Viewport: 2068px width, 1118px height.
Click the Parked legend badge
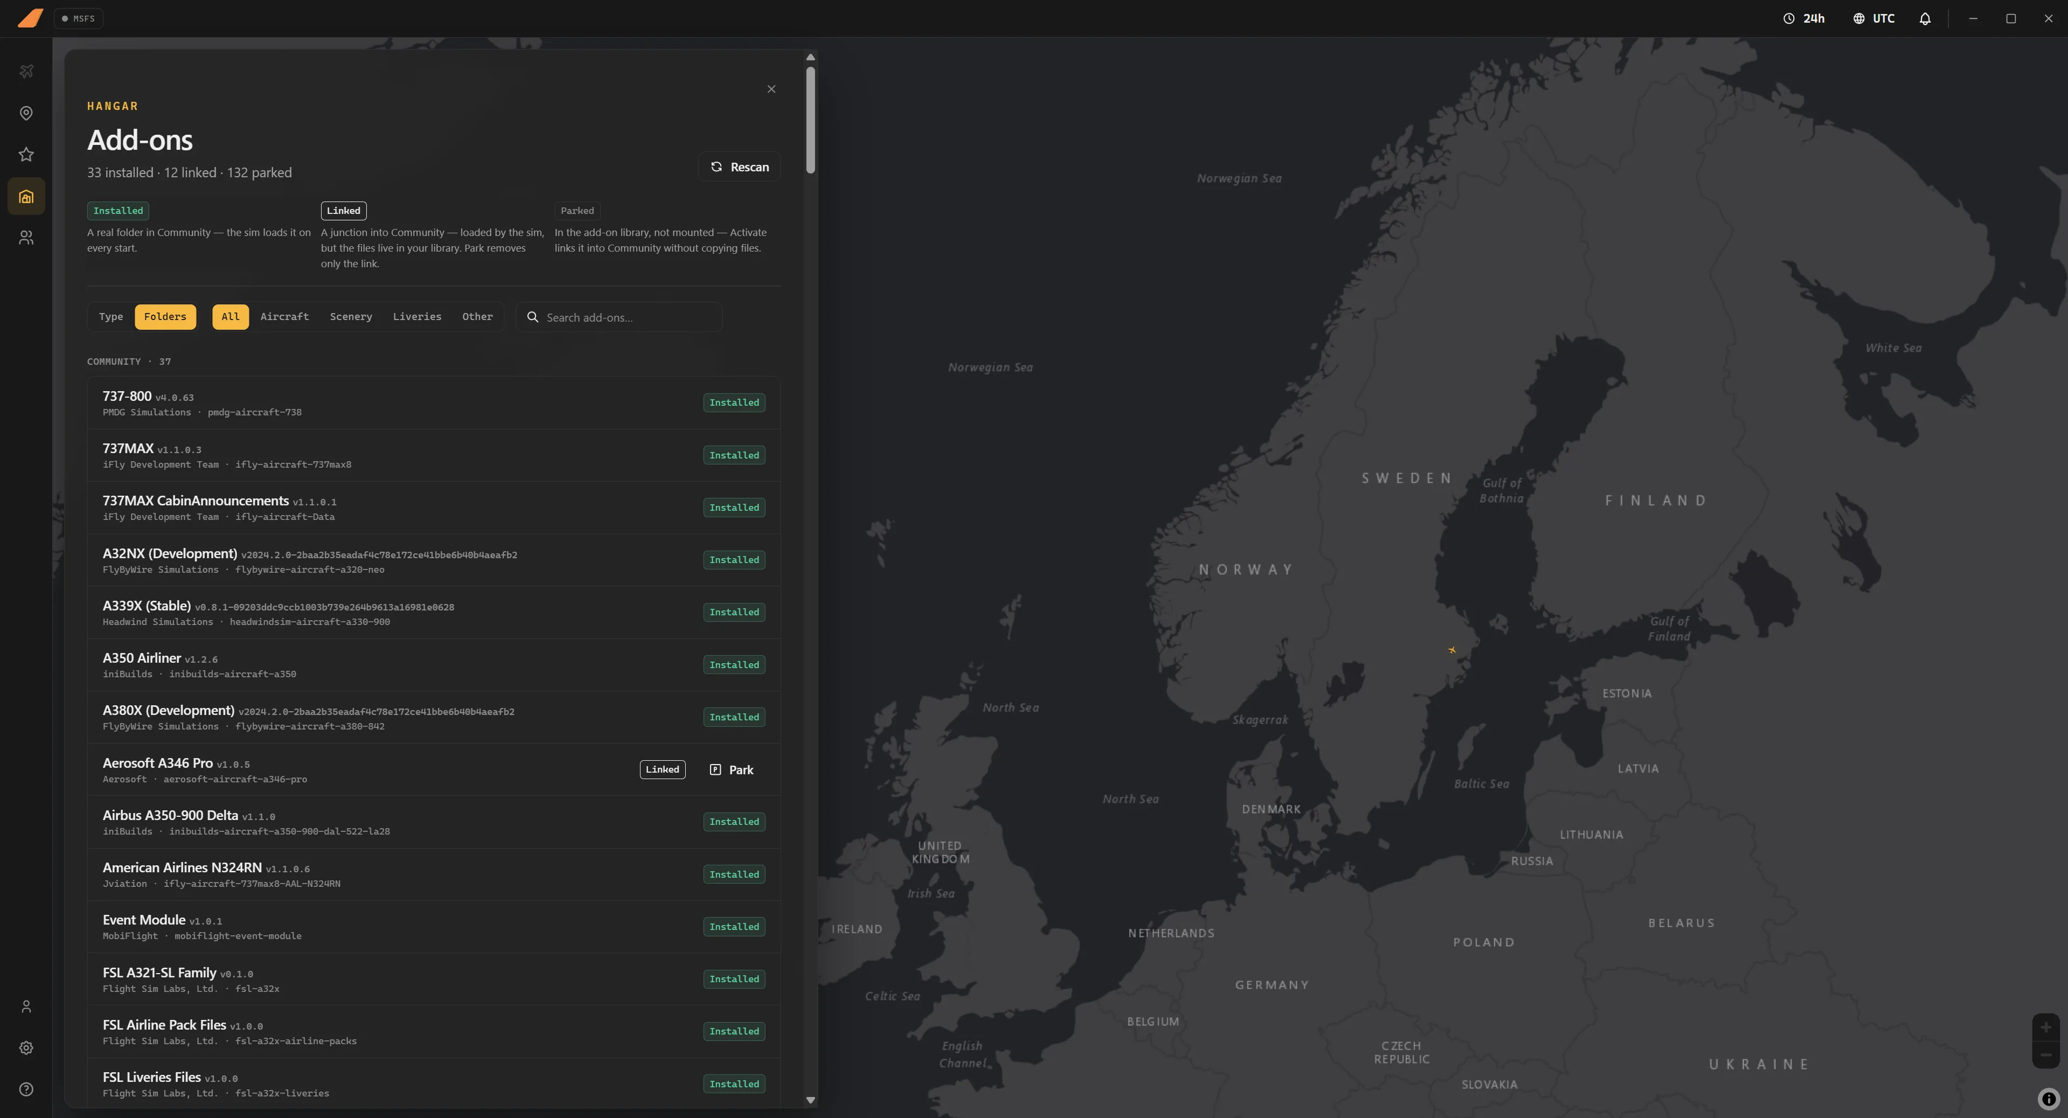tap(577, 211)
